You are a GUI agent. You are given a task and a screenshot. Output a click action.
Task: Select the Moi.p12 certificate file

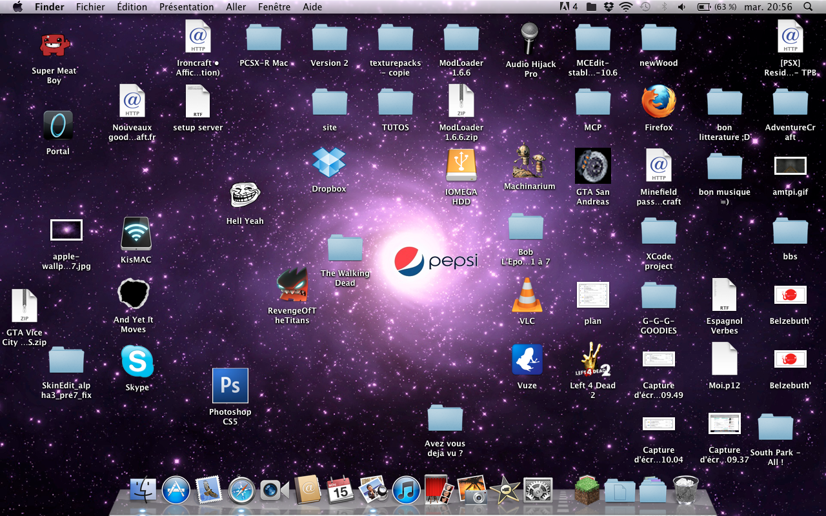pyautogui.click(x=725, y=359)
